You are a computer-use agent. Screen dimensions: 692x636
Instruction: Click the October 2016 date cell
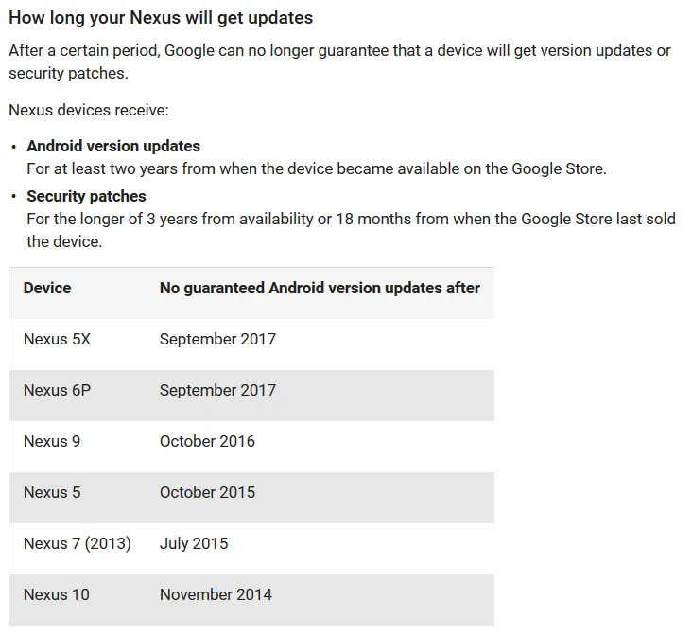[x=207, y=441]
